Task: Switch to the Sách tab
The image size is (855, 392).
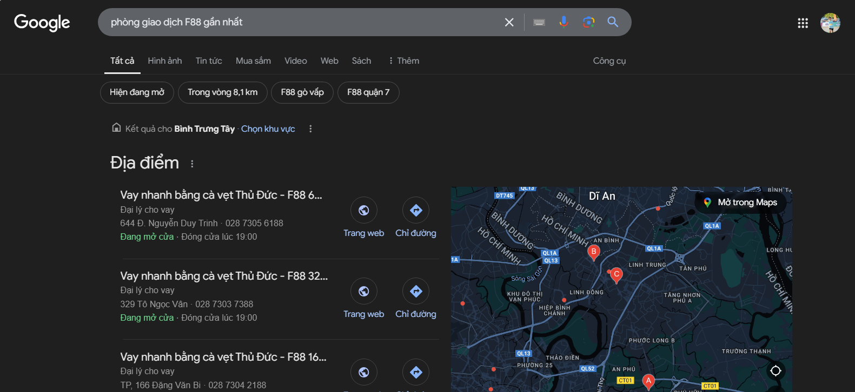Action: pos(361,60)
